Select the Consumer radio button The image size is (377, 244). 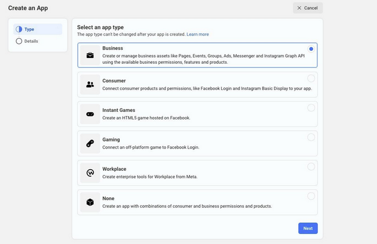coord(311,78)
